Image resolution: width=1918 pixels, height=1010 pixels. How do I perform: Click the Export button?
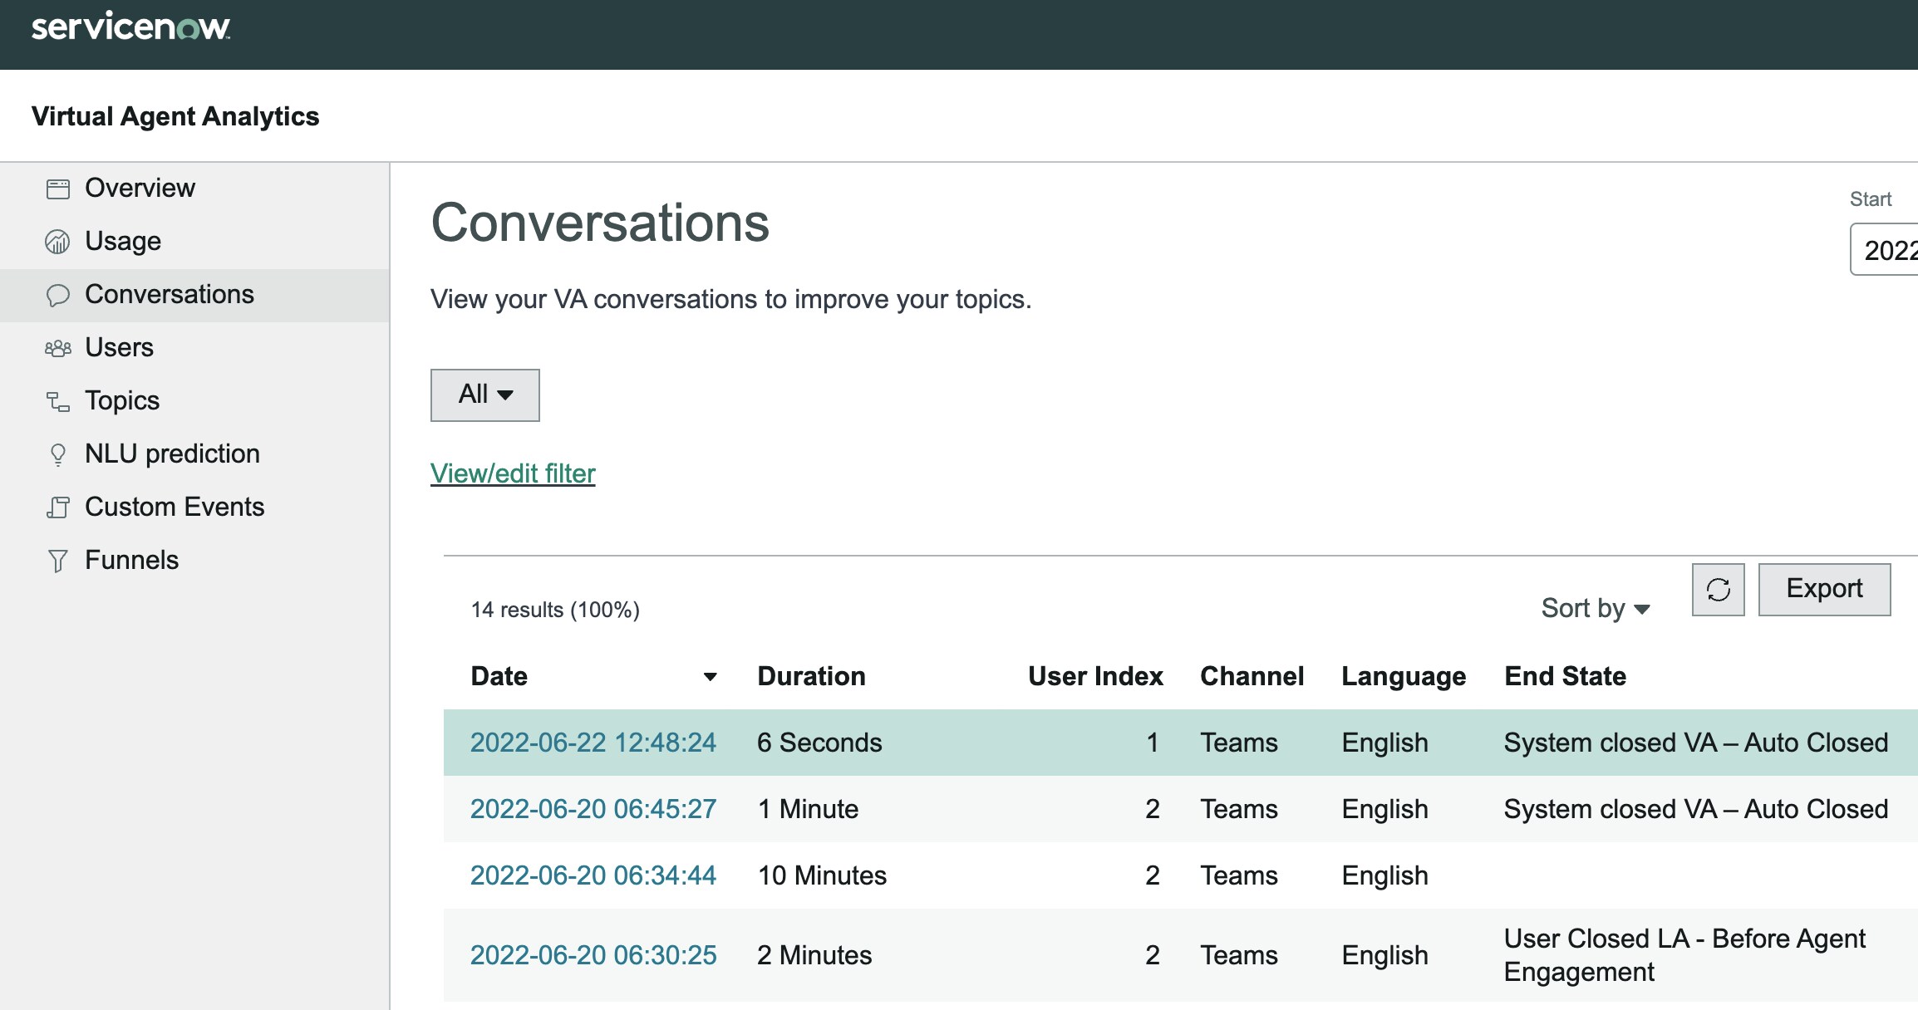[1824, 589]
